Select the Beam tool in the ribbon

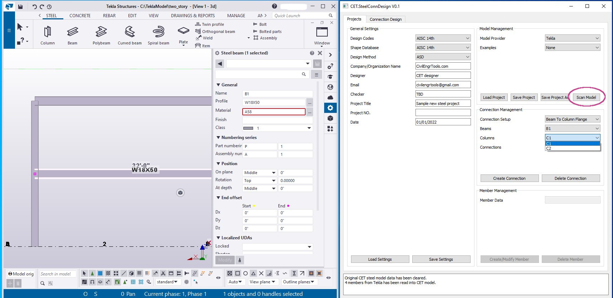click(x=73, y=35)
